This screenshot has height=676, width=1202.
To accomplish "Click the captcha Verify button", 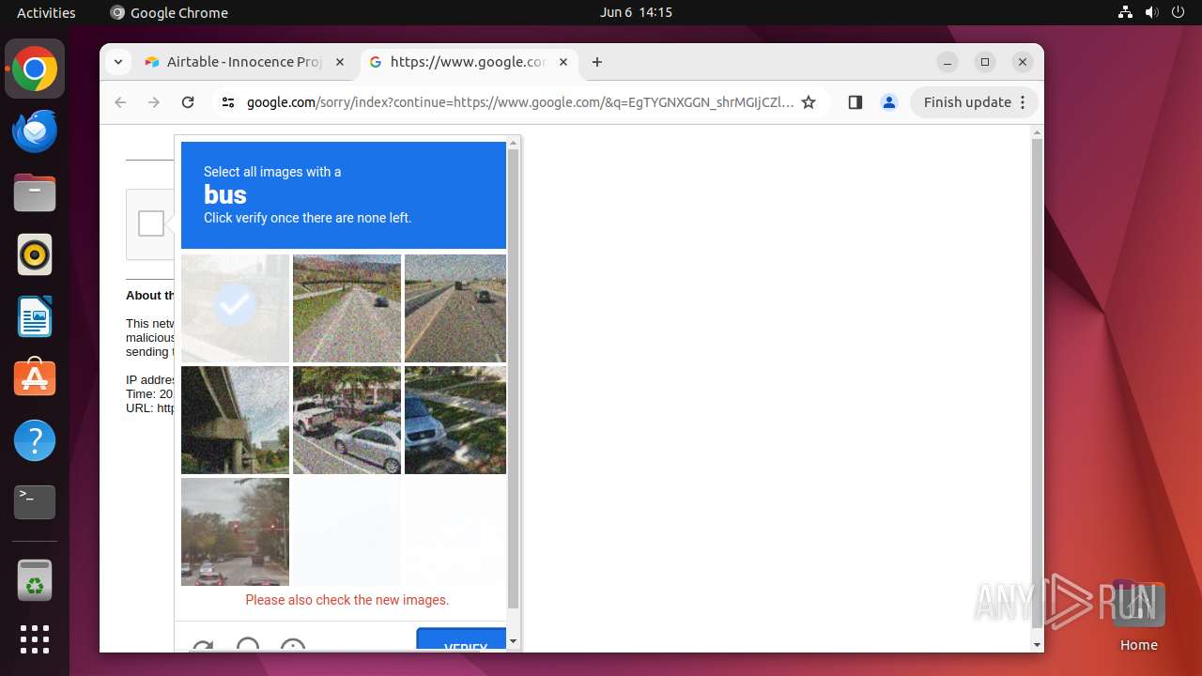I will coord(462,640).
